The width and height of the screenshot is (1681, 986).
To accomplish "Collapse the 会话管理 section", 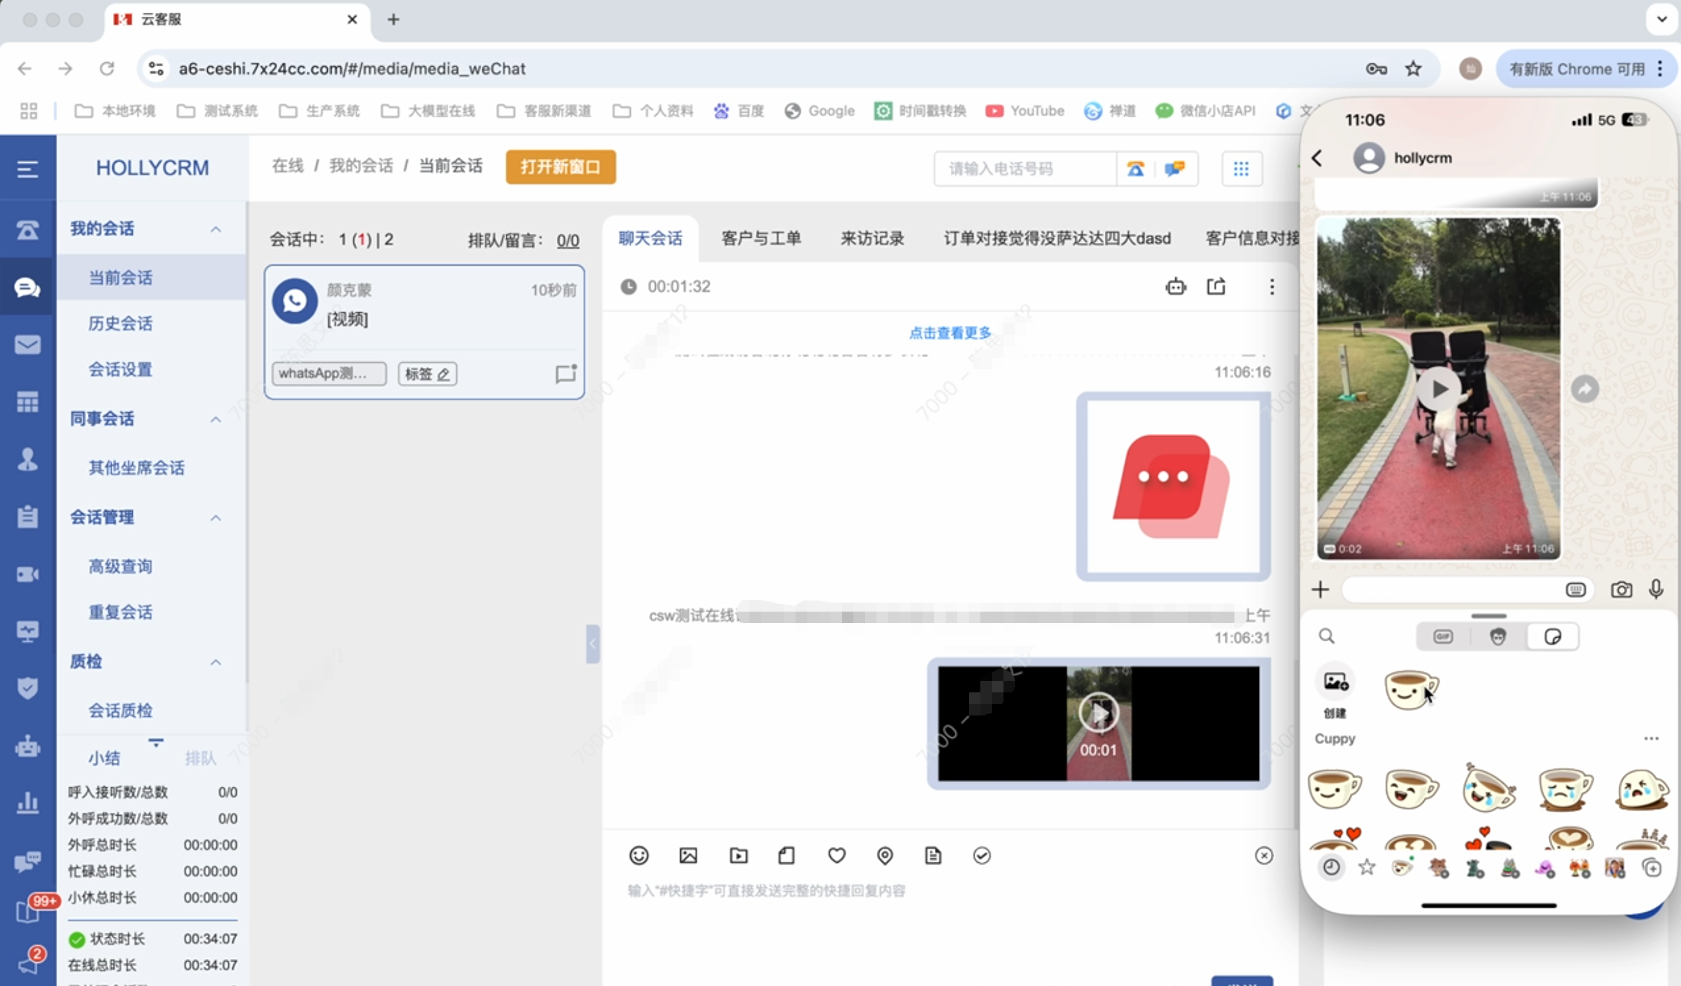I will tap(216, 518).
